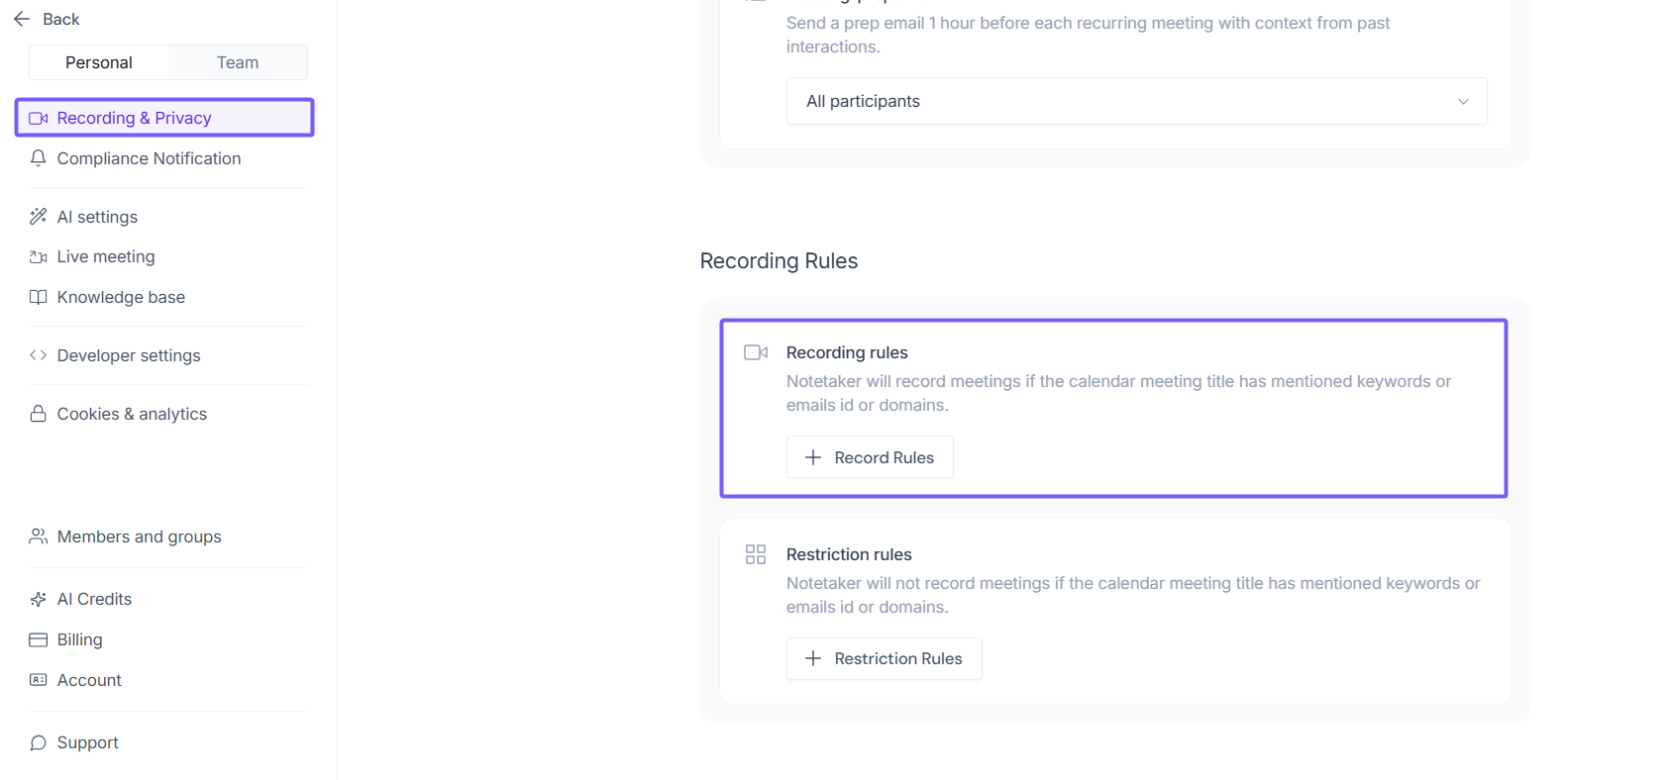This screenshot has width=1670, height=780.
Task: Click the back arrow icon
Action: coord(22,19)
